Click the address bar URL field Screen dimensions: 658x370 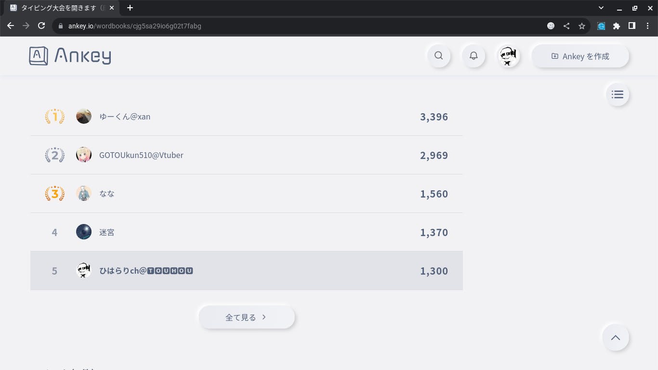pyautogui.click(x=289, y=26)
